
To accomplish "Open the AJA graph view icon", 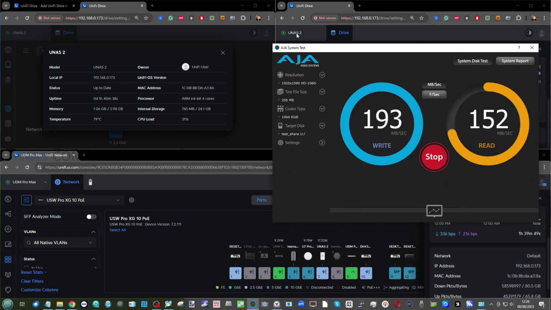I will tap(434, 211).
